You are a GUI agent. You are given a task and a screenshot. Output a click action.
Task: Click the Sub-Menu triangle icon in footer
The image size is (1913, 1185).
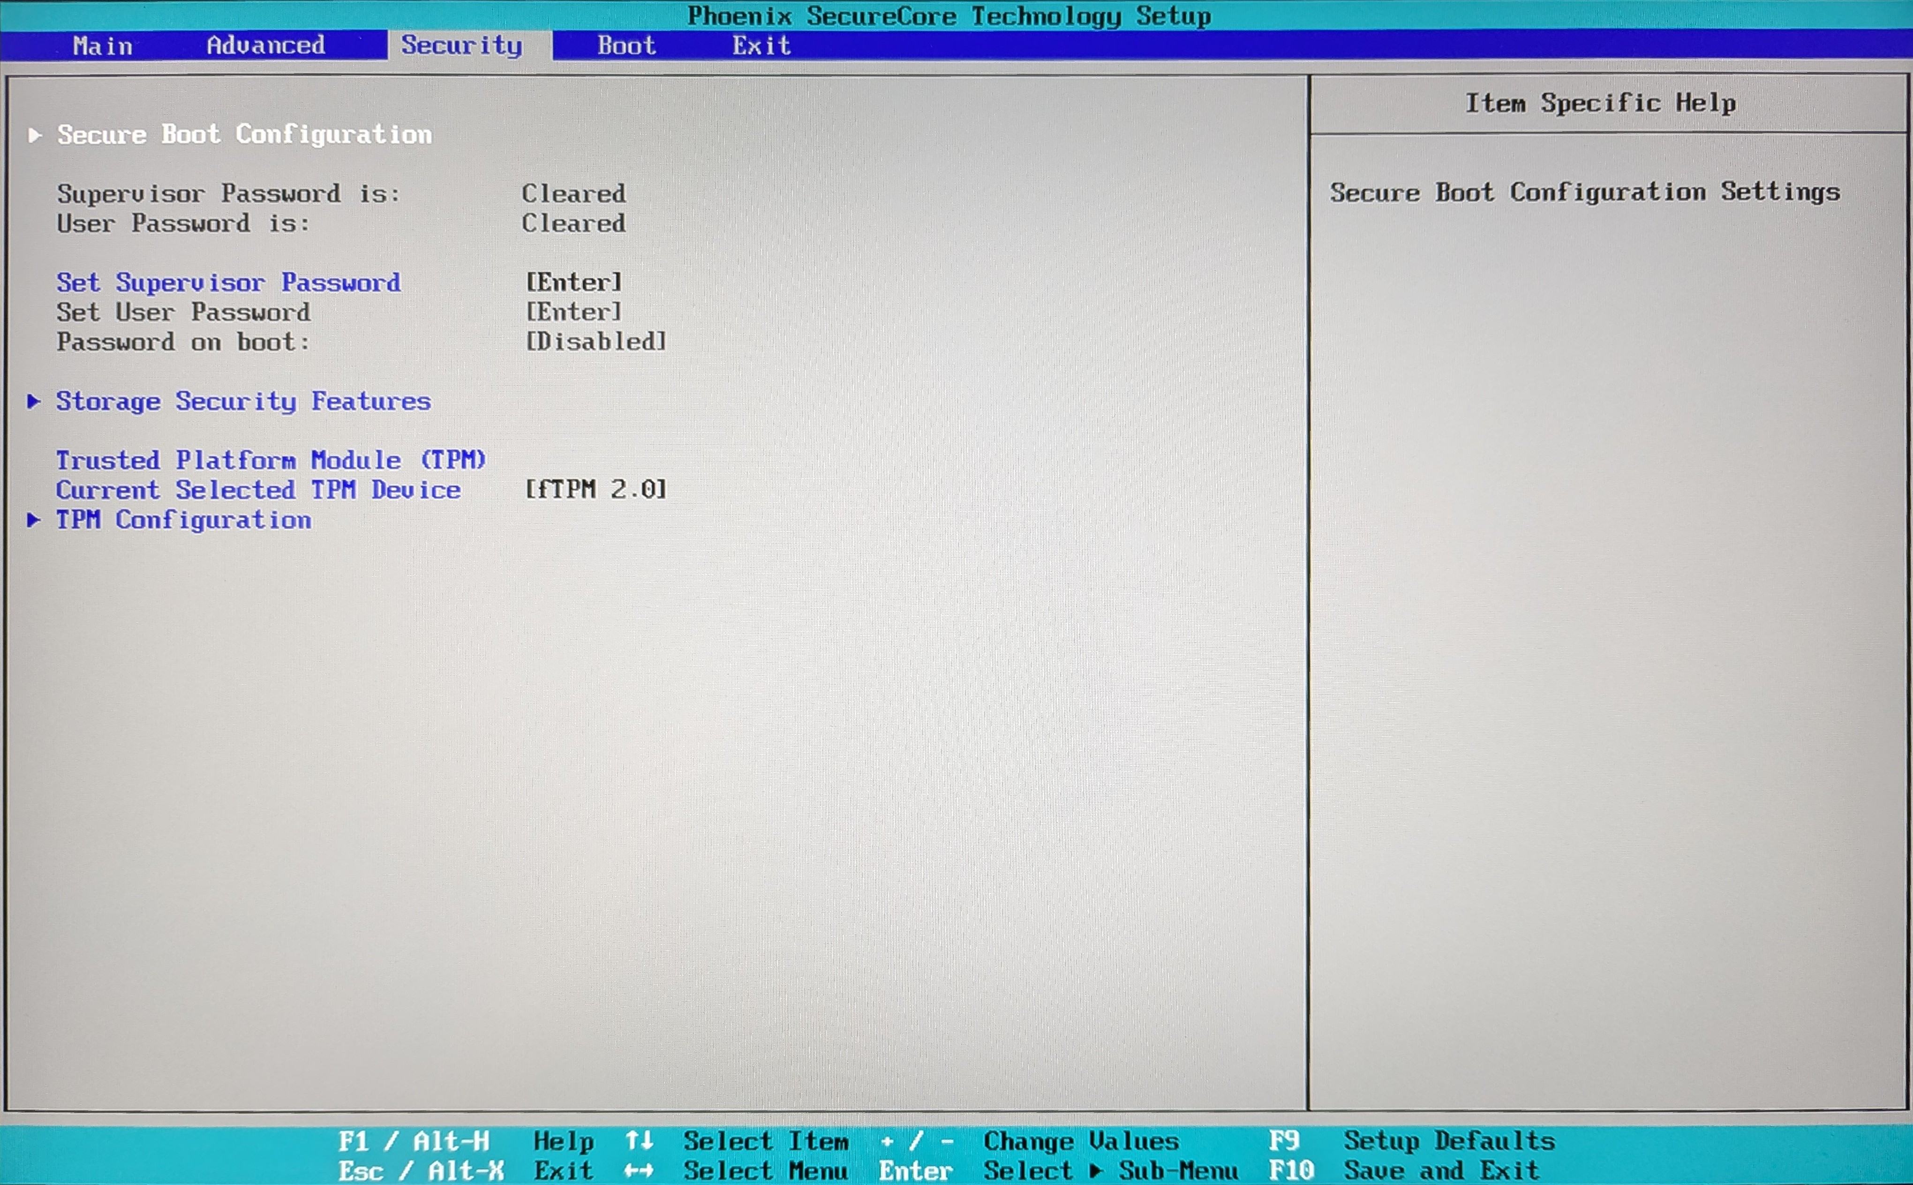(x=1096, y=1171)
